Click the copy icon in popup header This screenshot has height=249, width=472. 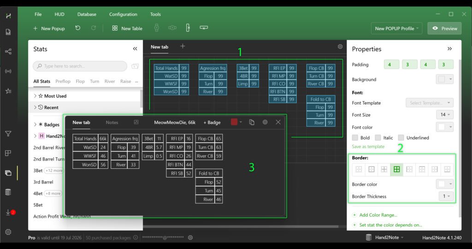pos(252,122)
